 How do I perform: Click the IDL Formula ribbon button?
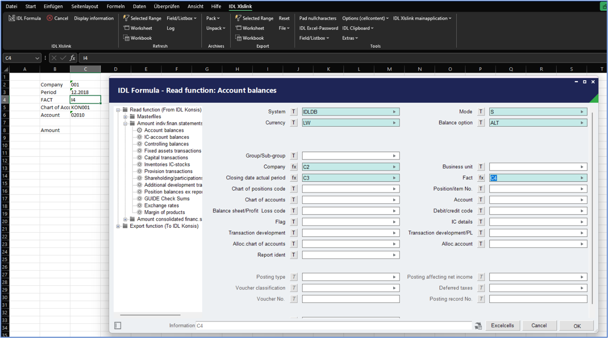[25, 18]
